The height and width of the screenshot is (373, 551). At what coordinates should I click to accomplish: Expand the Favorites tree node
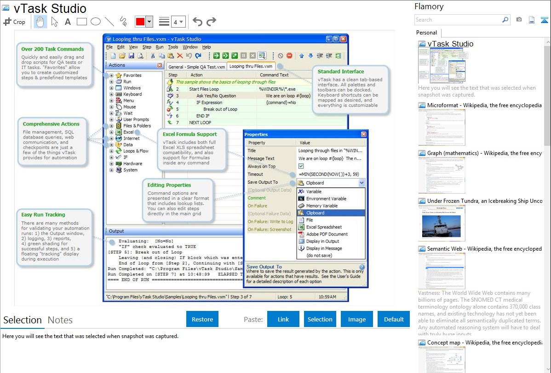111,75
